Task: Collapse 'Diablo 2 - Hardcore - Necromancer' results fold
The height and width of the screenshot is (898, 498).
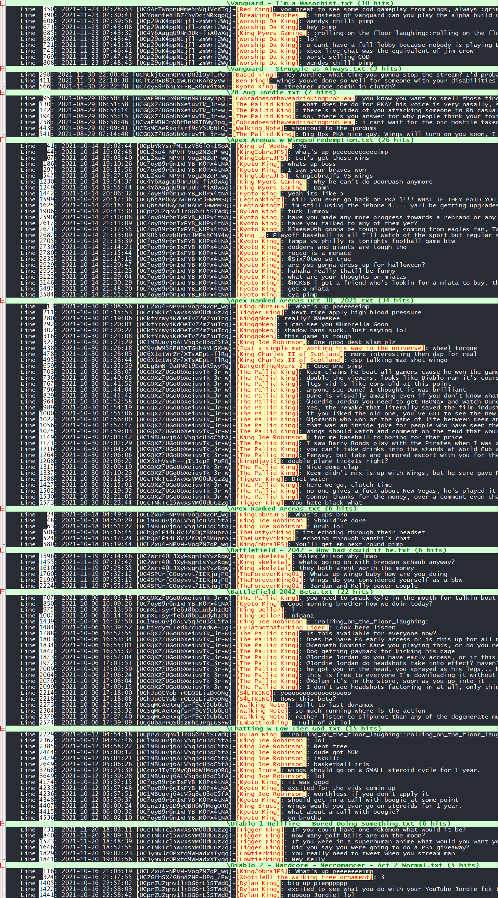Action: 3,865
